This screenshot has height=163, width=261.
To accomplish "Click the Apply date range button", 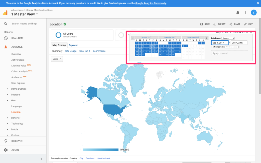I will pyautogui.click(x=215, y=53).
